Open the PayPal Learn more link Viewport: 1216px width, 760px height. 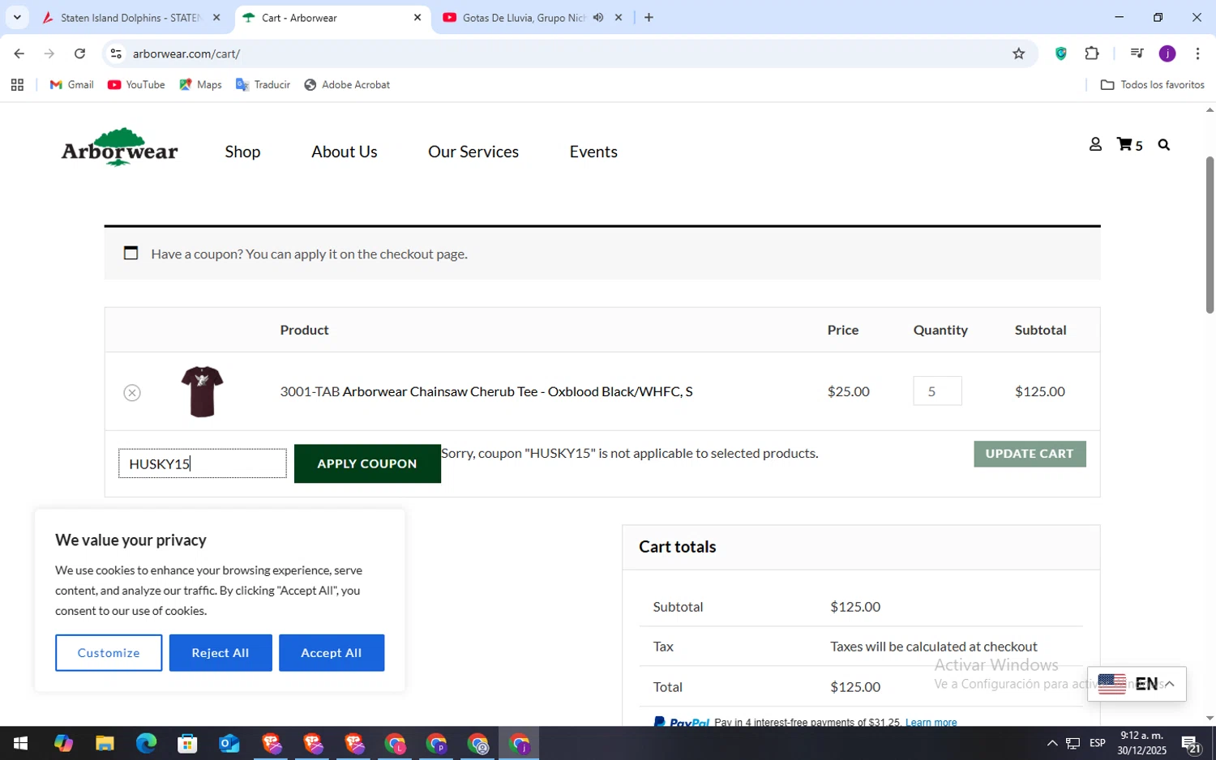pos(931,722)
